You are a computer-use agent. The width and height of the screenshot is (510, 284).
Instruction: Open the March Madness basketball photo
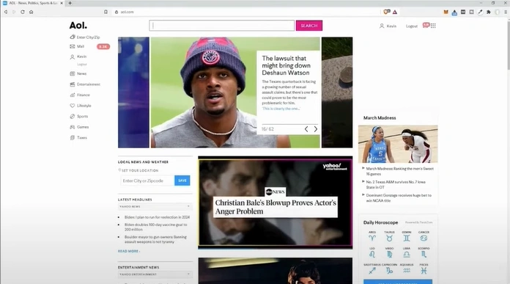pyautogui.click(x=398, y=144)
